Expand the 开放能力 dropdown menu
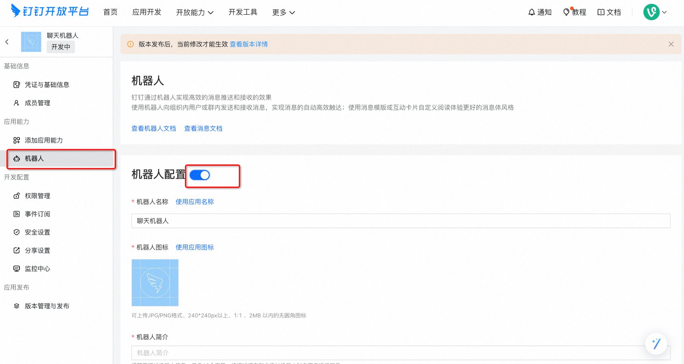Viewport: 684px width, 364px height. [195, 12]
